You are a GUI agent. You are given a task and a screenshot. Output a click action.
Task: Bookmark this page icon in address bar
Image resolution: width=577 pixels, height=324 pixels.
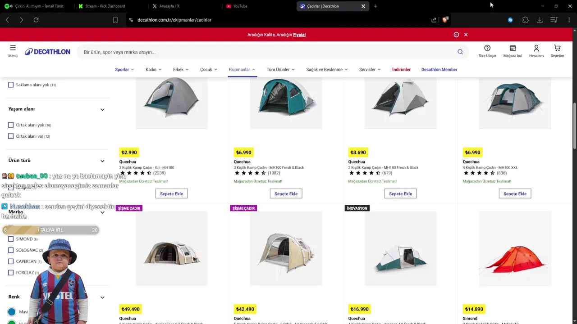[x=115, y=20]
